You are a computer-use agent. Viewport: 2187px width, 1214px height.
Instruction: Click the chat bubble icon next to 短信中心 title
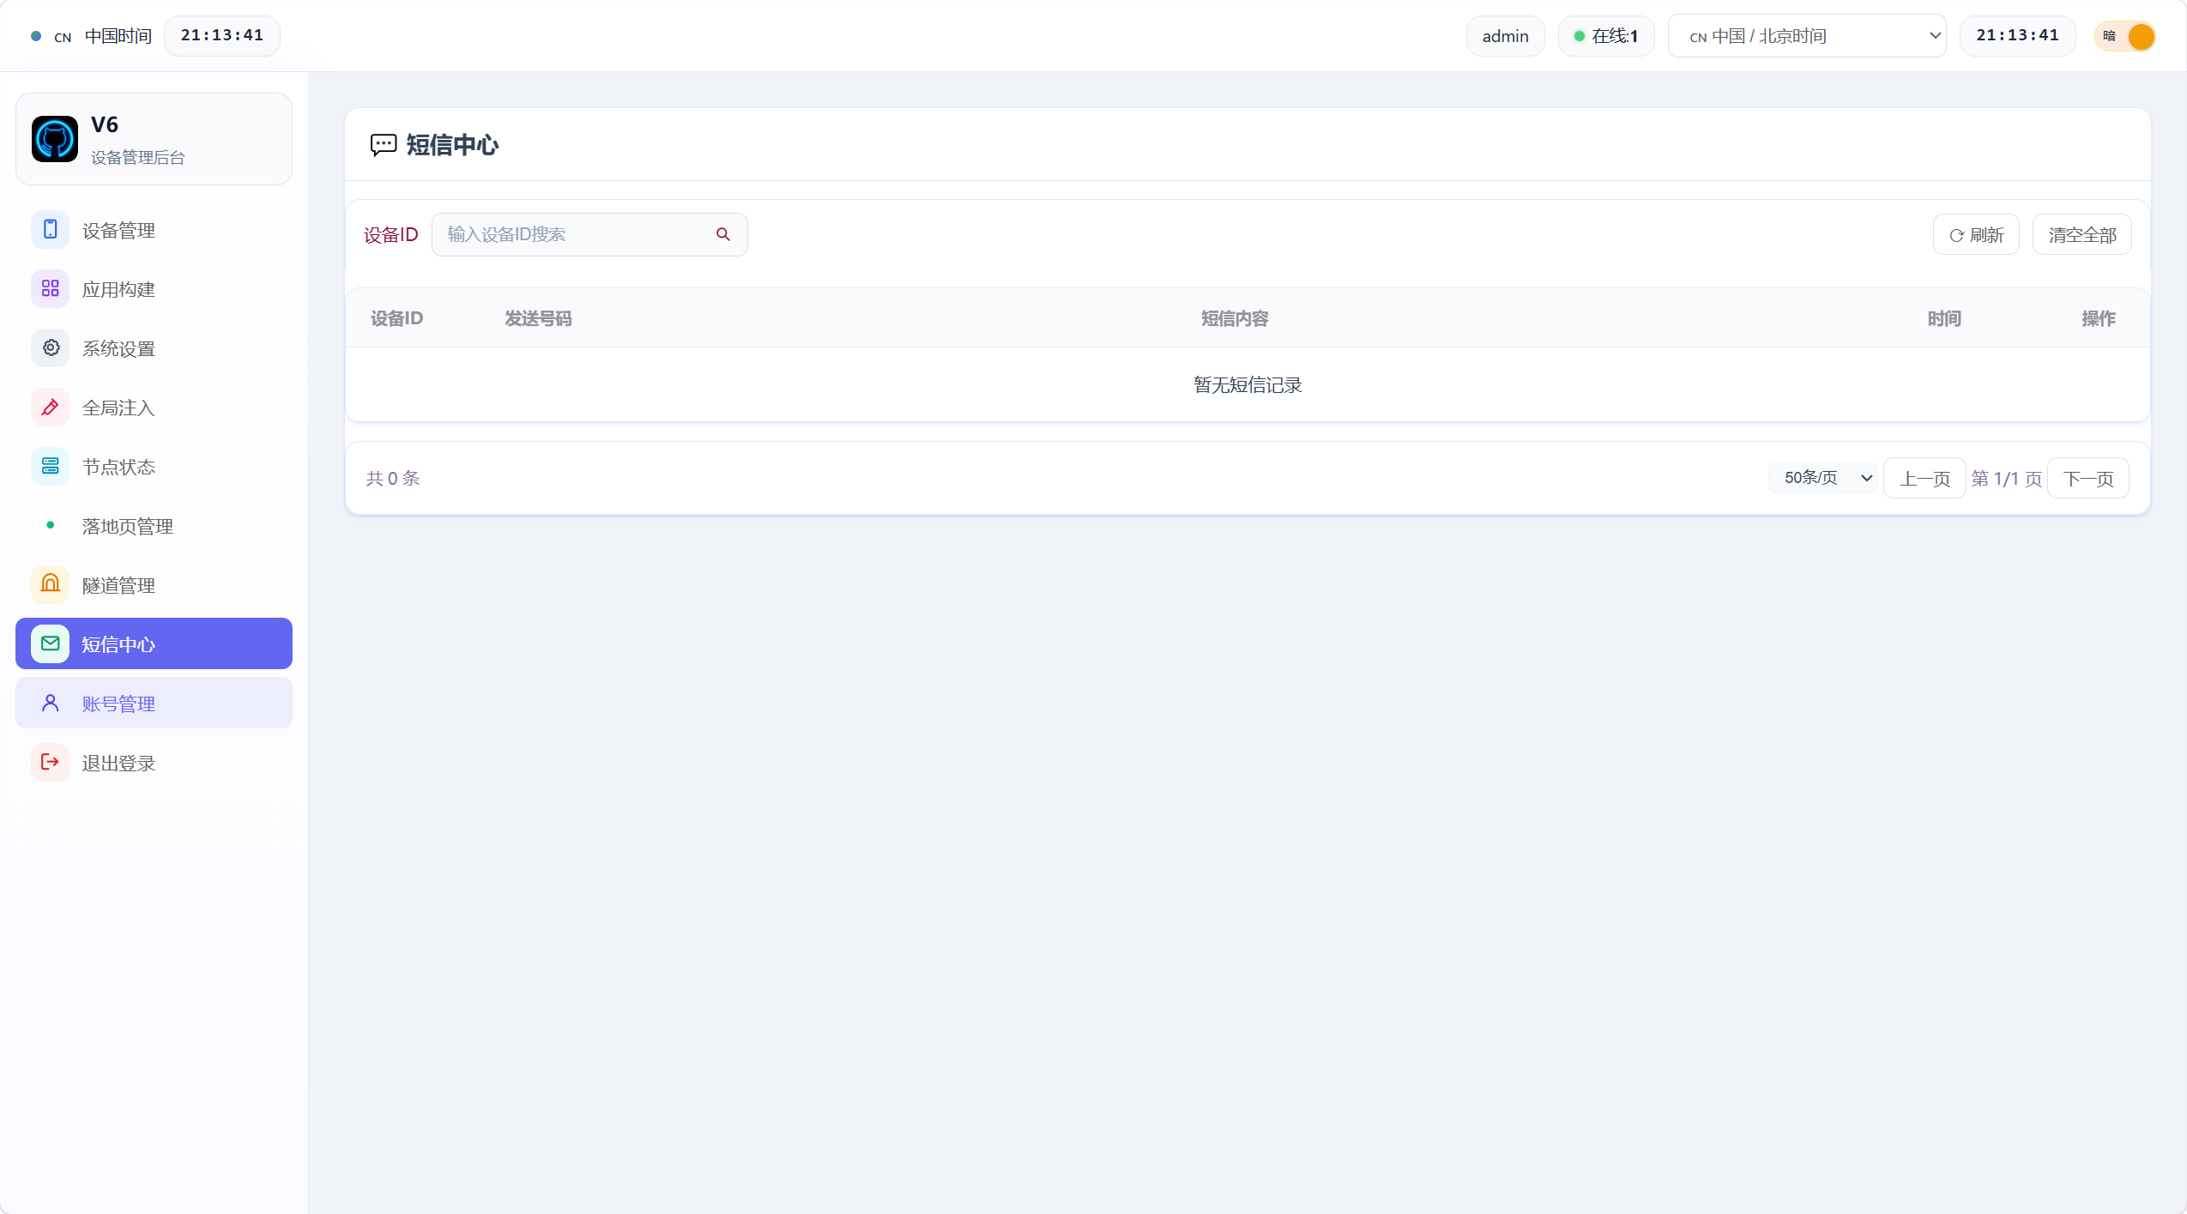pos(384,145)
